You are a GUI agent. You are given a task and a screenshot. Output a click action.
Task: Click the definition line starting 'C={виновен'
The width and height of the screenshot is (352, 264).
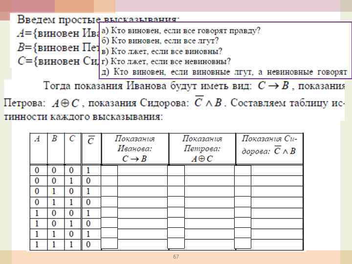[x=58, y=61]
